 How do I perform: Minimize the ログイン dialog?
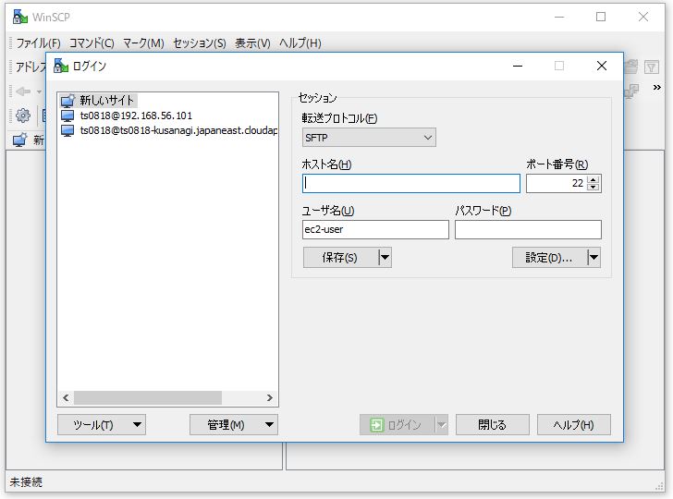click(518, 66)
